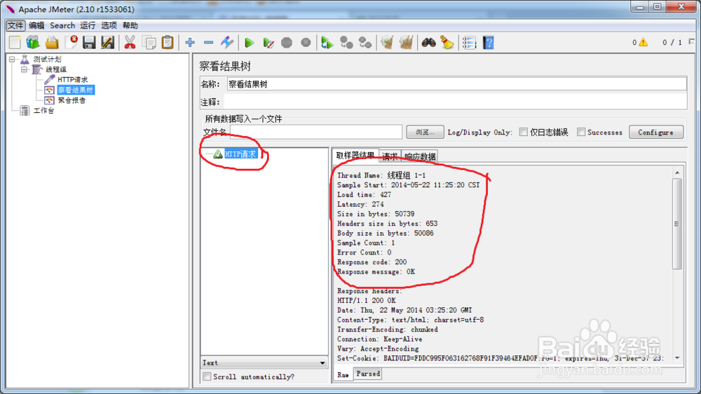Open the Templates icon in toolbar
Screen dimensions: 701x394
click(33, 43)
